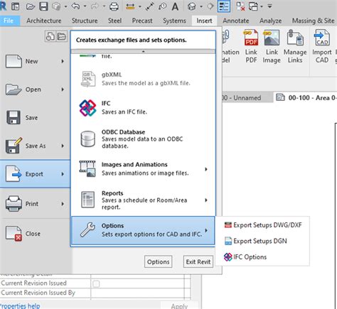This screenshot has width=337, height=309.
Task: Choose IFC export entry
Action: coord(143,108)
